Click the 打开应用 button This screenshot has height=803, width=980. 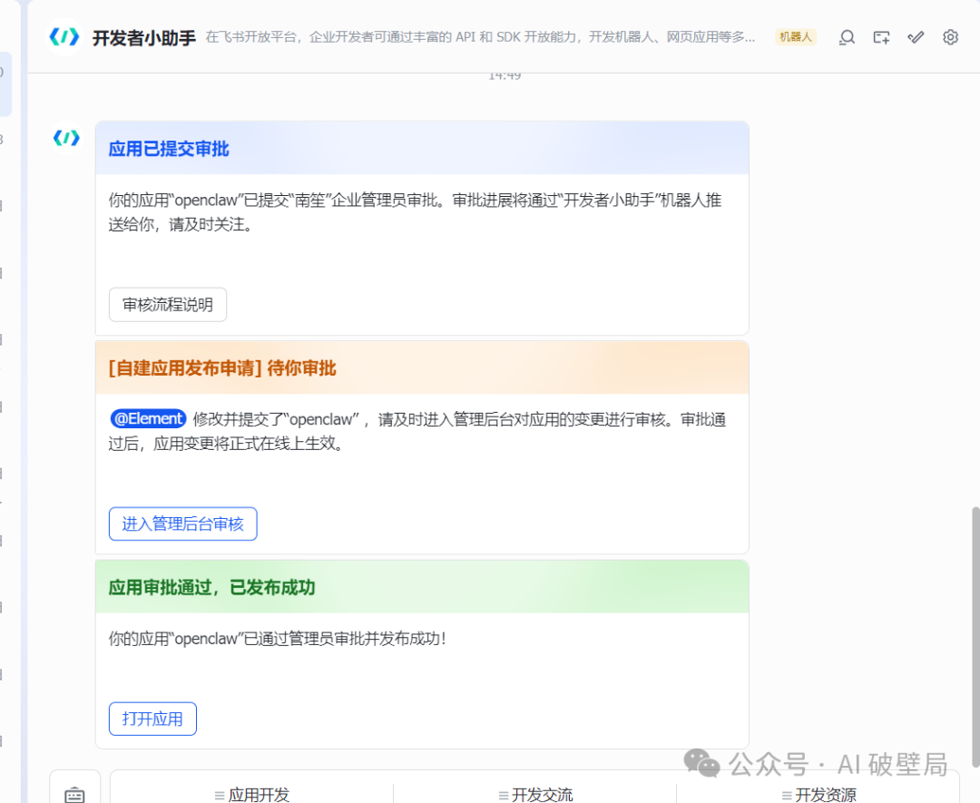[152, 719]
